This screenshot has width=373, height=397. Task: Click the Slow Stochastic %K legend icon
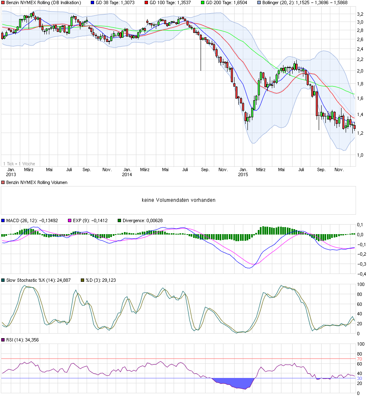tap(4, 280)
